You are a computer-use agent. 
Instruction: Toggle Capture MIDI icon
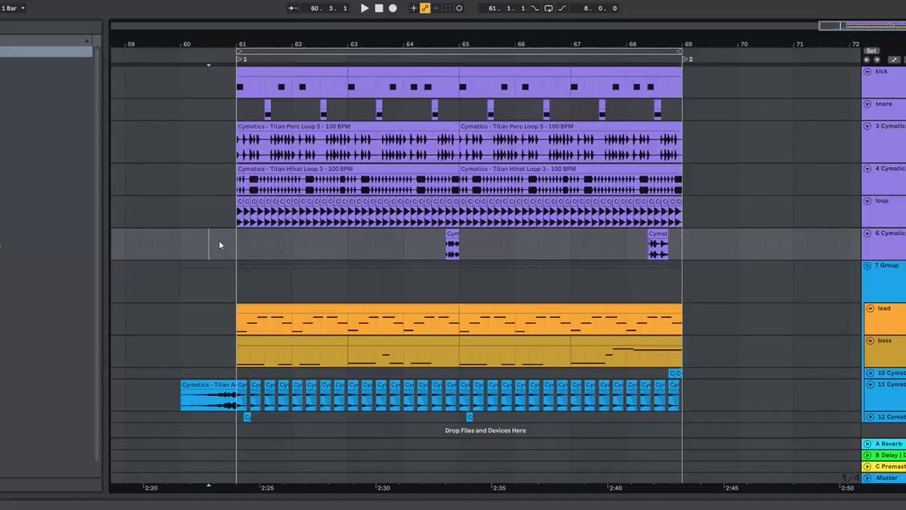448,8
